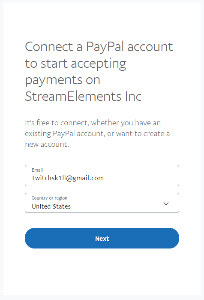Click the to start accepting heading line

[x=75, y=64]
